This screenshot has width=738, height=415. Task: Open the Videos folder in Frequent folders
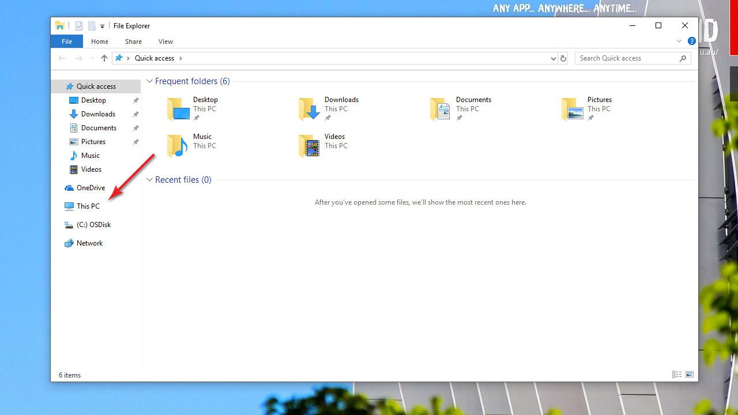309,146
